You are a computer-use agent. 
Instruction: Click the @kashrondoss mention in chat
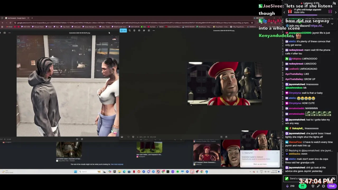click(x=294, y=88)
